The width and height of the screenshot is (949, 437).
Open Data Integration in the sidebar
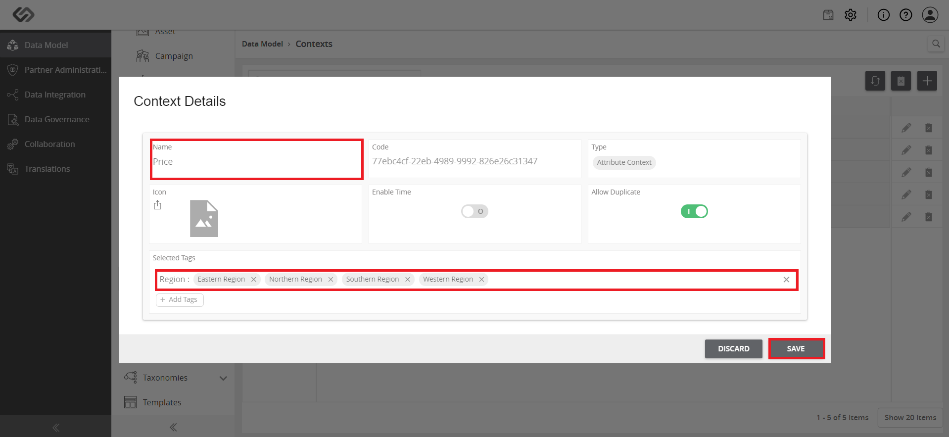click(x=55, y=95)
